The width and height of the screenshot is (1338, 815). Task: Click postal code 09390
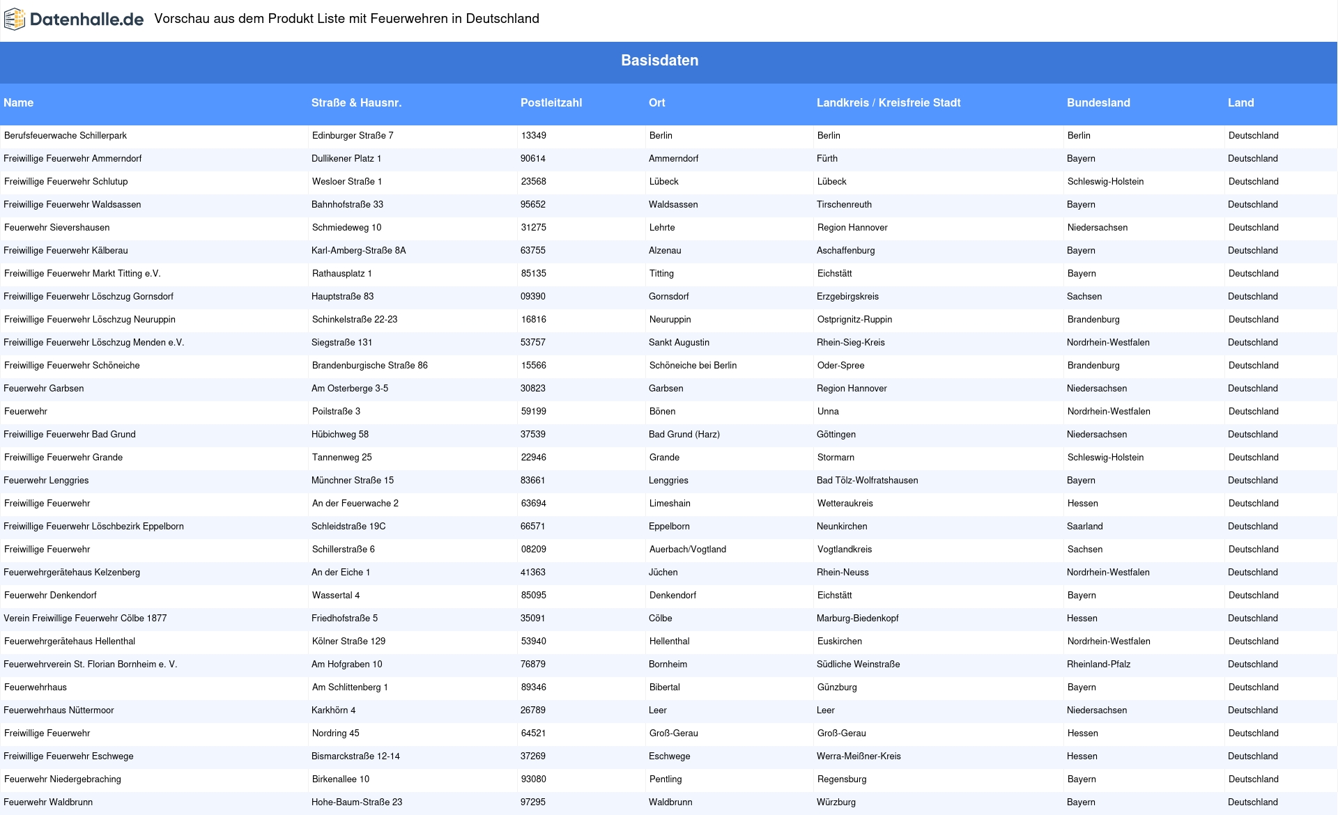click(533, 297)
